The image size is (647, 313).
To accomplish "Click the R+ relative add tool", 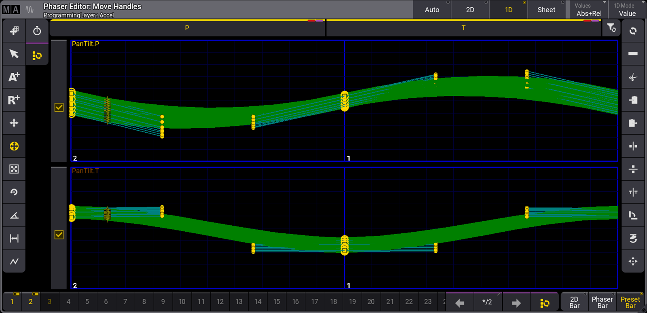I will pos(14,100).
